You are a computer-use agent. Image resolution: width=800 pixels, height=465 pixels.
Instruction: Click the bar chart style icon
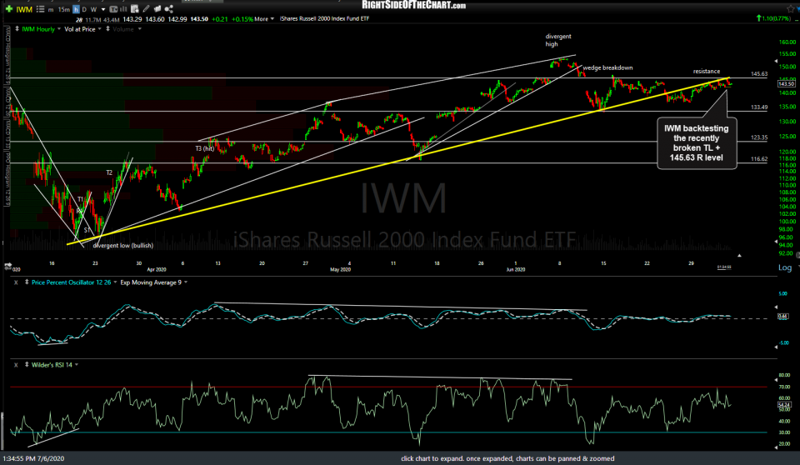click(123, 9)
